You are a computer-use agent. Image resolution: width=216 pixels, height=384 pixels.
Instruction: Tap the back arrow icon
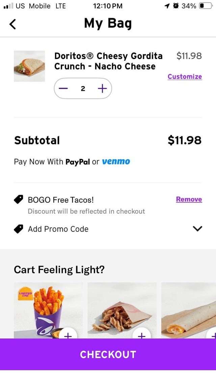(13, 24)
